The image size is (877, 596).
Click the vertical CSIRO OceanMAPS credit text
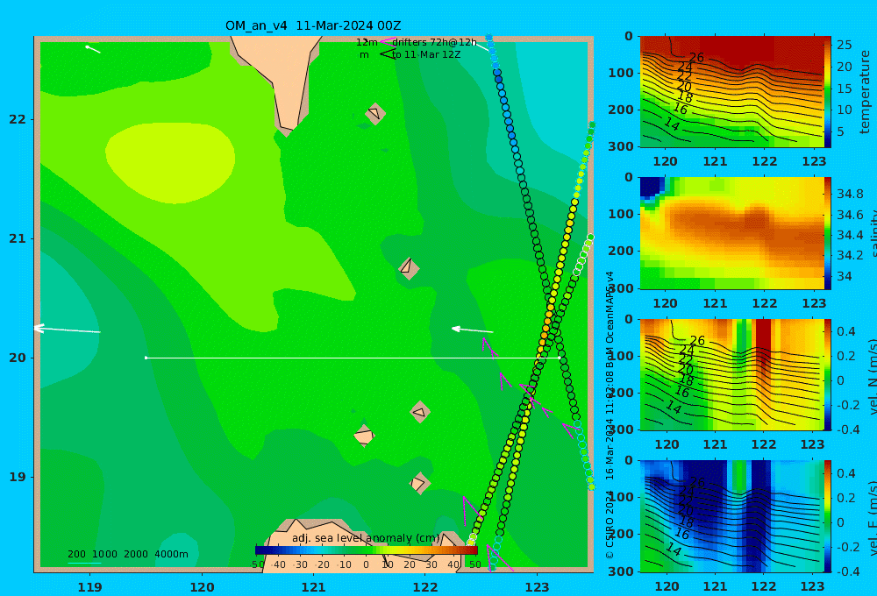(x=610, y=415)
